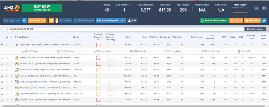Click the Add to Tracker plus icon
This screenshot has width=269, height=107.
[x=23, y=51]
